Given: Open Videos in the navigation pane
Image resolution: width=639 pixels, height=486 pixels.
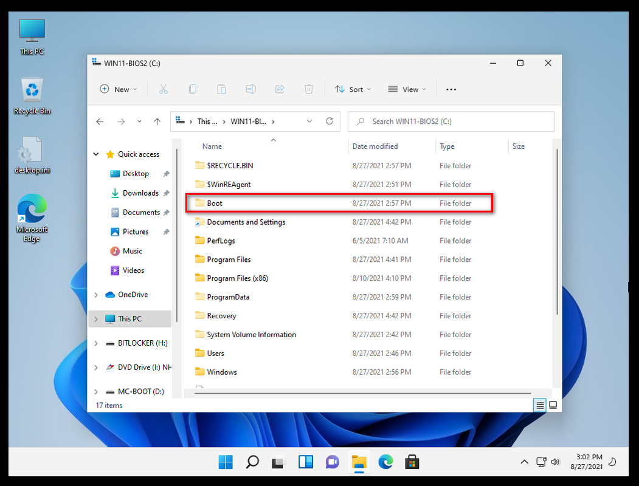Looking at the screenshot, I should tap(133, 270).
